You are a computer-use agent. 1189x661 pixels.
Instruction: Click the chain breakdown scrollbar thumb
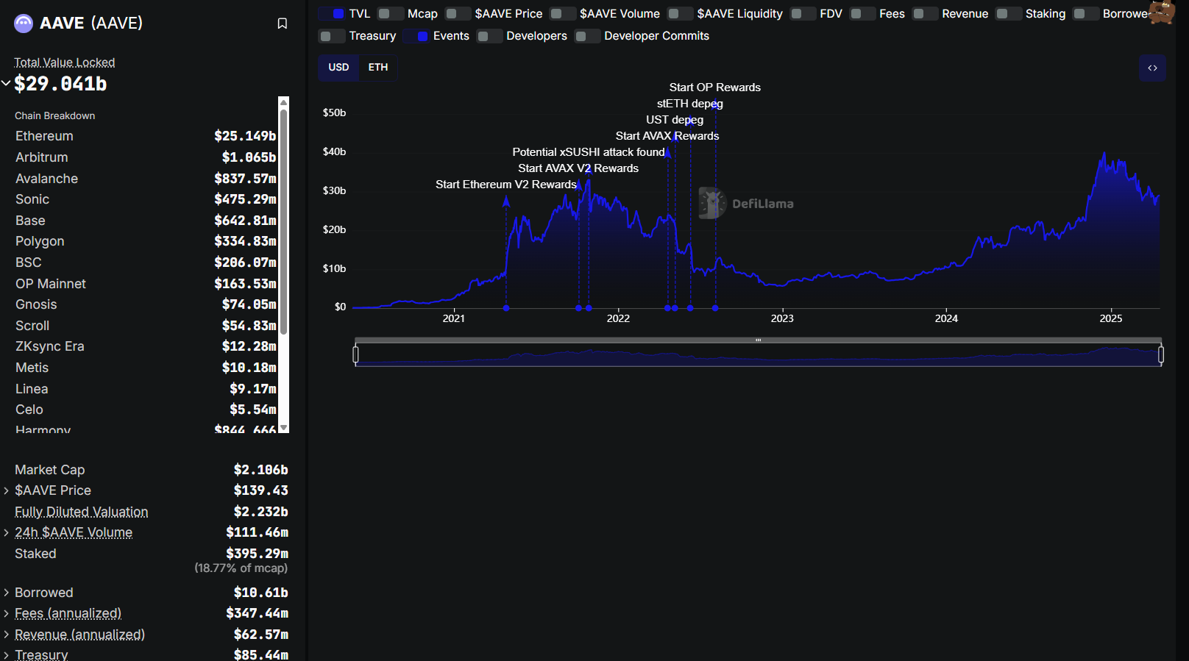(x=283, y=222)
